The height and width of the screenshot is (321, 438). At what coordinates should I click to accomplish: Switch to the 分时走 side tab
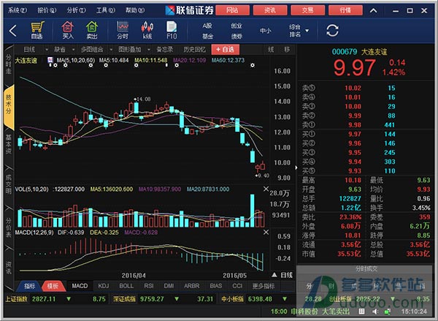(x=9, y=64)
